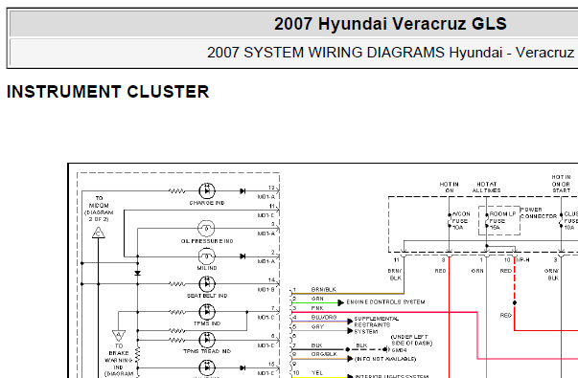Screen dimensions: 578x378
Task: Click the 'HOT AT ALL TIMES' label
Action: pos(487,188)
